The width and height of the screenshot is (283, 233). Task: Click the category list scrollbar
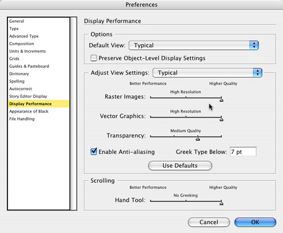tap(74, 114)
